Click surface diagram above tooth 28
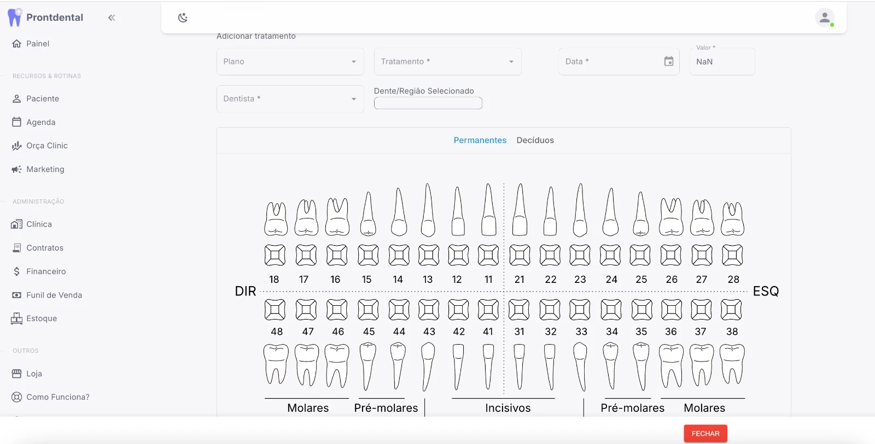Image resolution: width=875 pixels, height=444 pixels. click(732, 255)
